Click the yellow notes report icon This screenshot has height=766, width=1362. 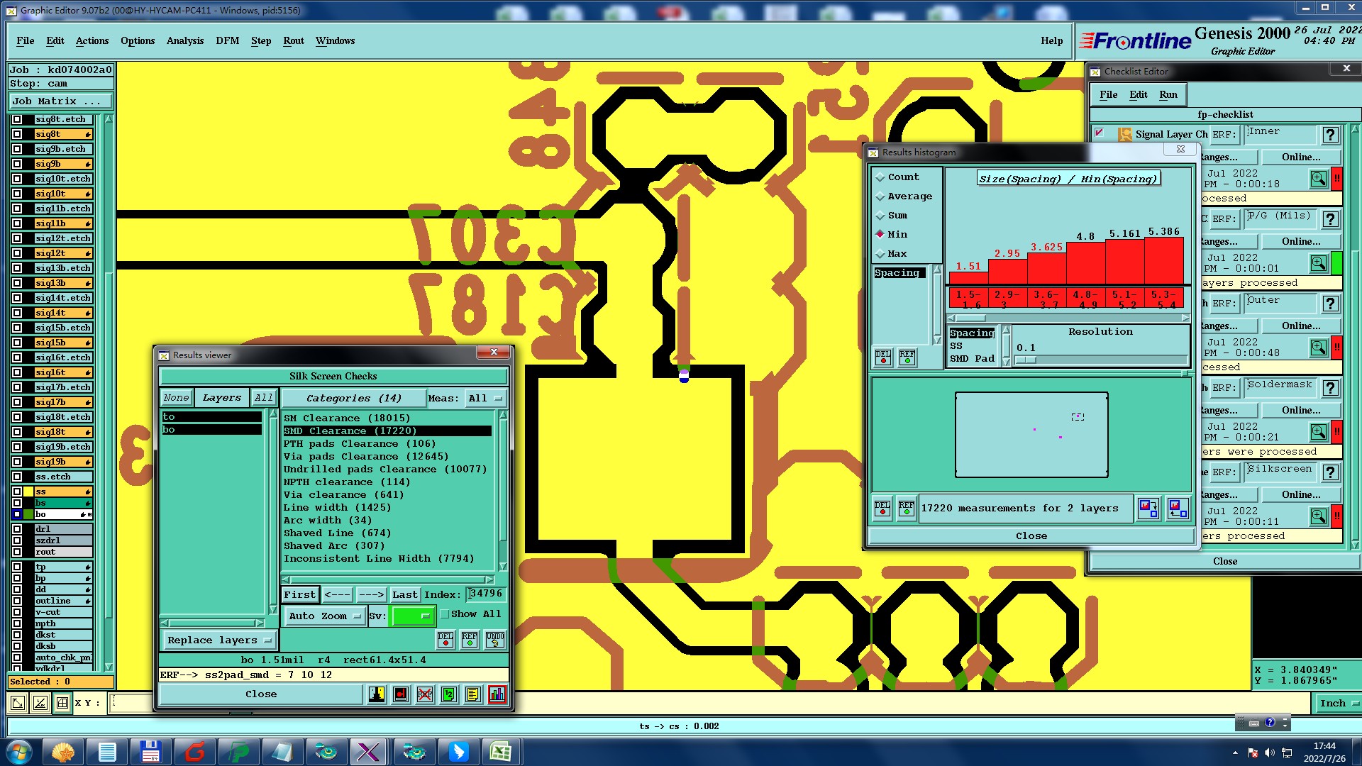point(472,694)
